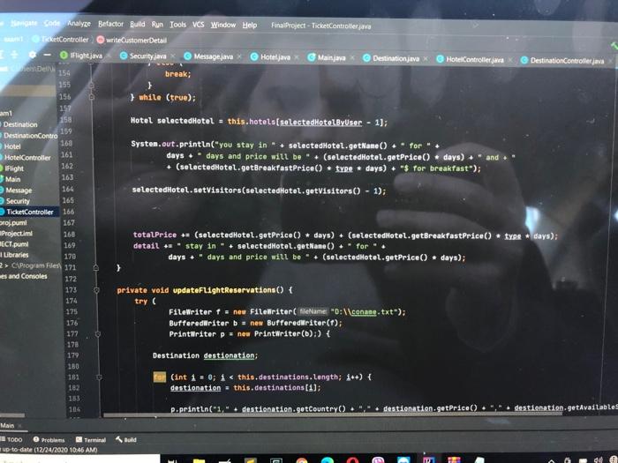
Task: Switch to the Destination.java tab
Action: 391,59
